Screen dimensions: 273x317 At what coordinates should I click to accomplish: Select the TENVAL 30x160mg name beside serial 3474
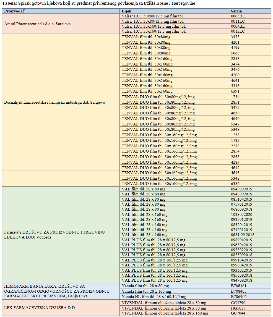tap(147, 64)
